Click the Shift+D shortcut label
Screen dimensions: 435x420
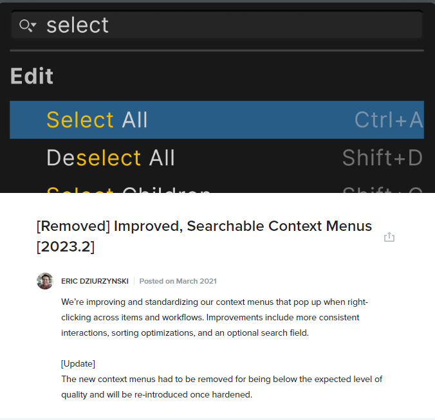(x=382, y=158)
